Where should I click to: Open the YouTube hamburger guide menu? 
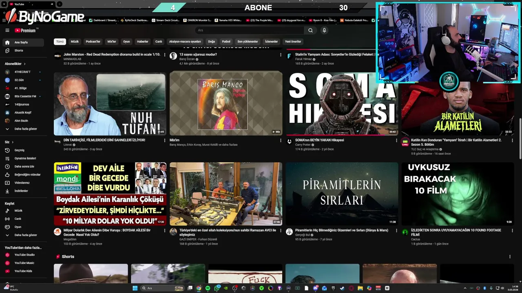coord(7,30)
